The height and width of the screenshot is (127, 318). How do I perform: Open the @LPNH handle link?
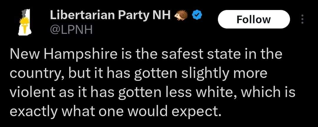pos(71,29)
